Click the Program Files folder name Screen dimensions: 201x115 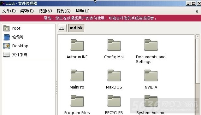coord(77,113)
